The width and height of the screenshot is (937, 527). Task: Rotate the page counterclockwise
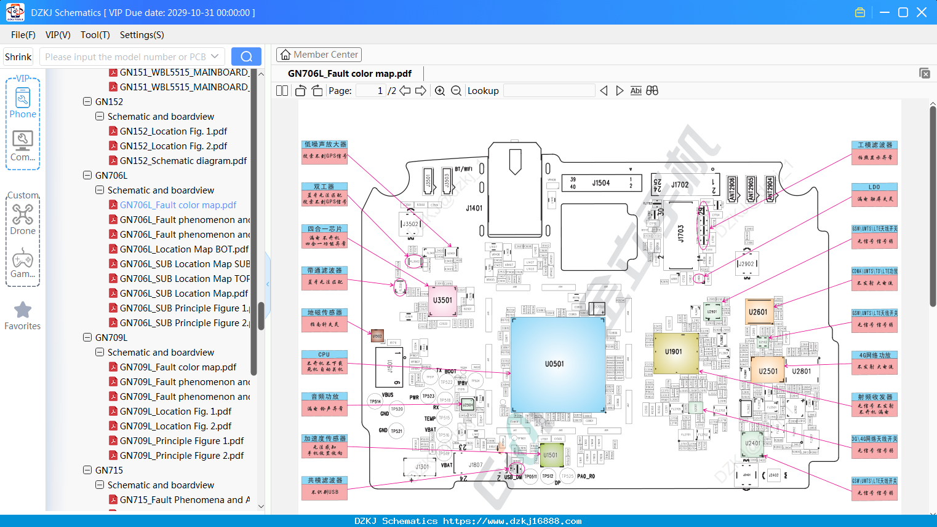coord(301,91)
